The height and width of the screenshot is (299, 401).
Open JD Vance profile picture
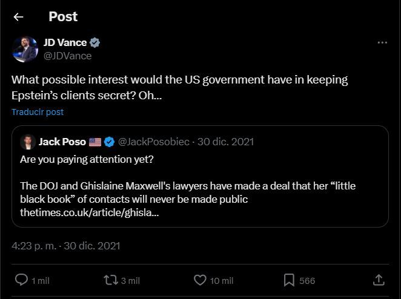[25, 49]
